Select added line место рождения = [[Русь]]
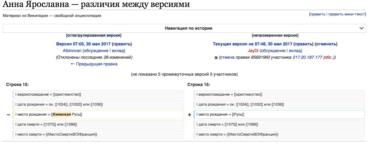 pyautogui.click(x=279, y=114)
